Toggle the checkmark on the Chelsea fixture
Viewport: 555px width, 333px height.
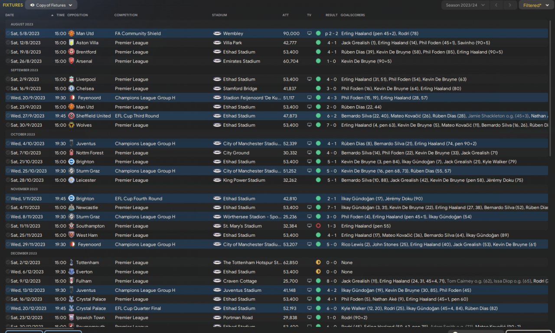click(8, 89)
